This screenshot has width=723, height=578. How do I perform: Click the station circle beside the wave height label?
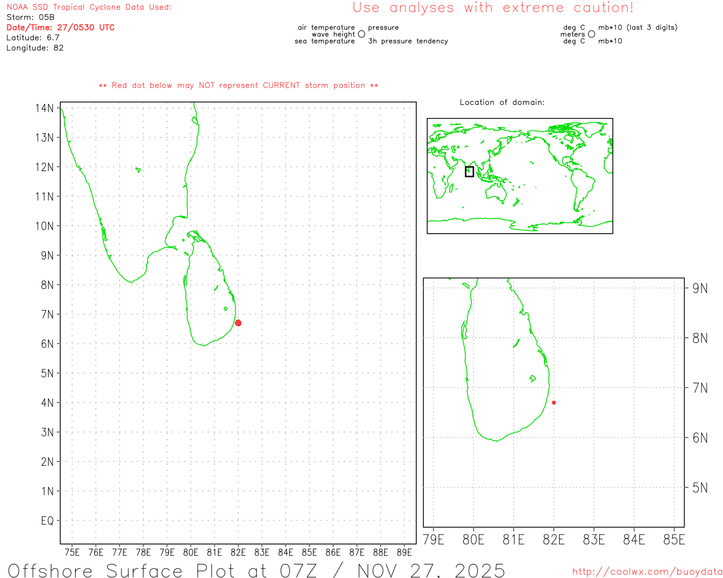coord(361,34)
